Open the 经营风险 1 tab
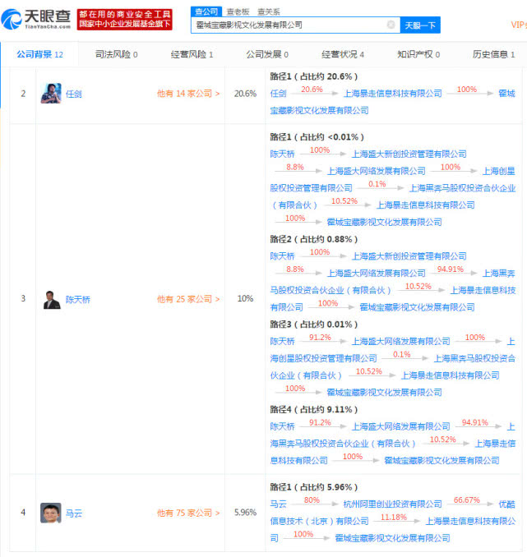527x557 pixels. (192, 54)
